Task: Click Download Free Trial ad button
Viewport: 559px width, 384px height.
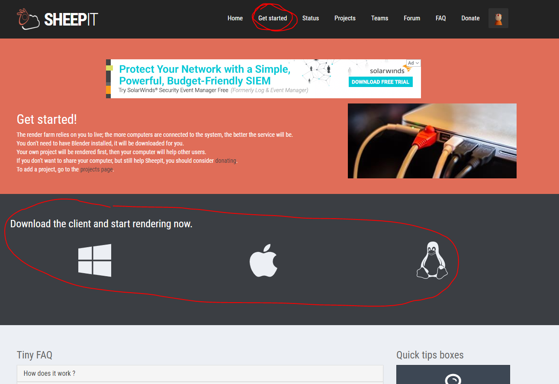Action: click(380, 82)
